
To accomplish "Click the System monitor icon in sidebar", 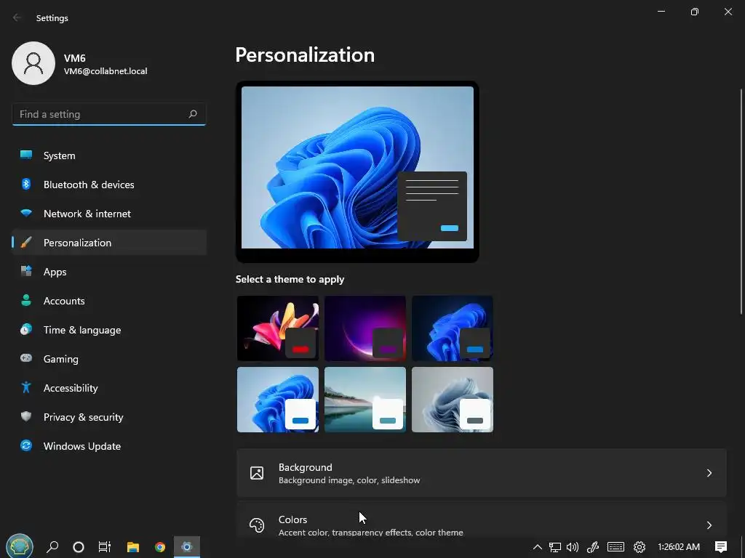I will 26,155.
